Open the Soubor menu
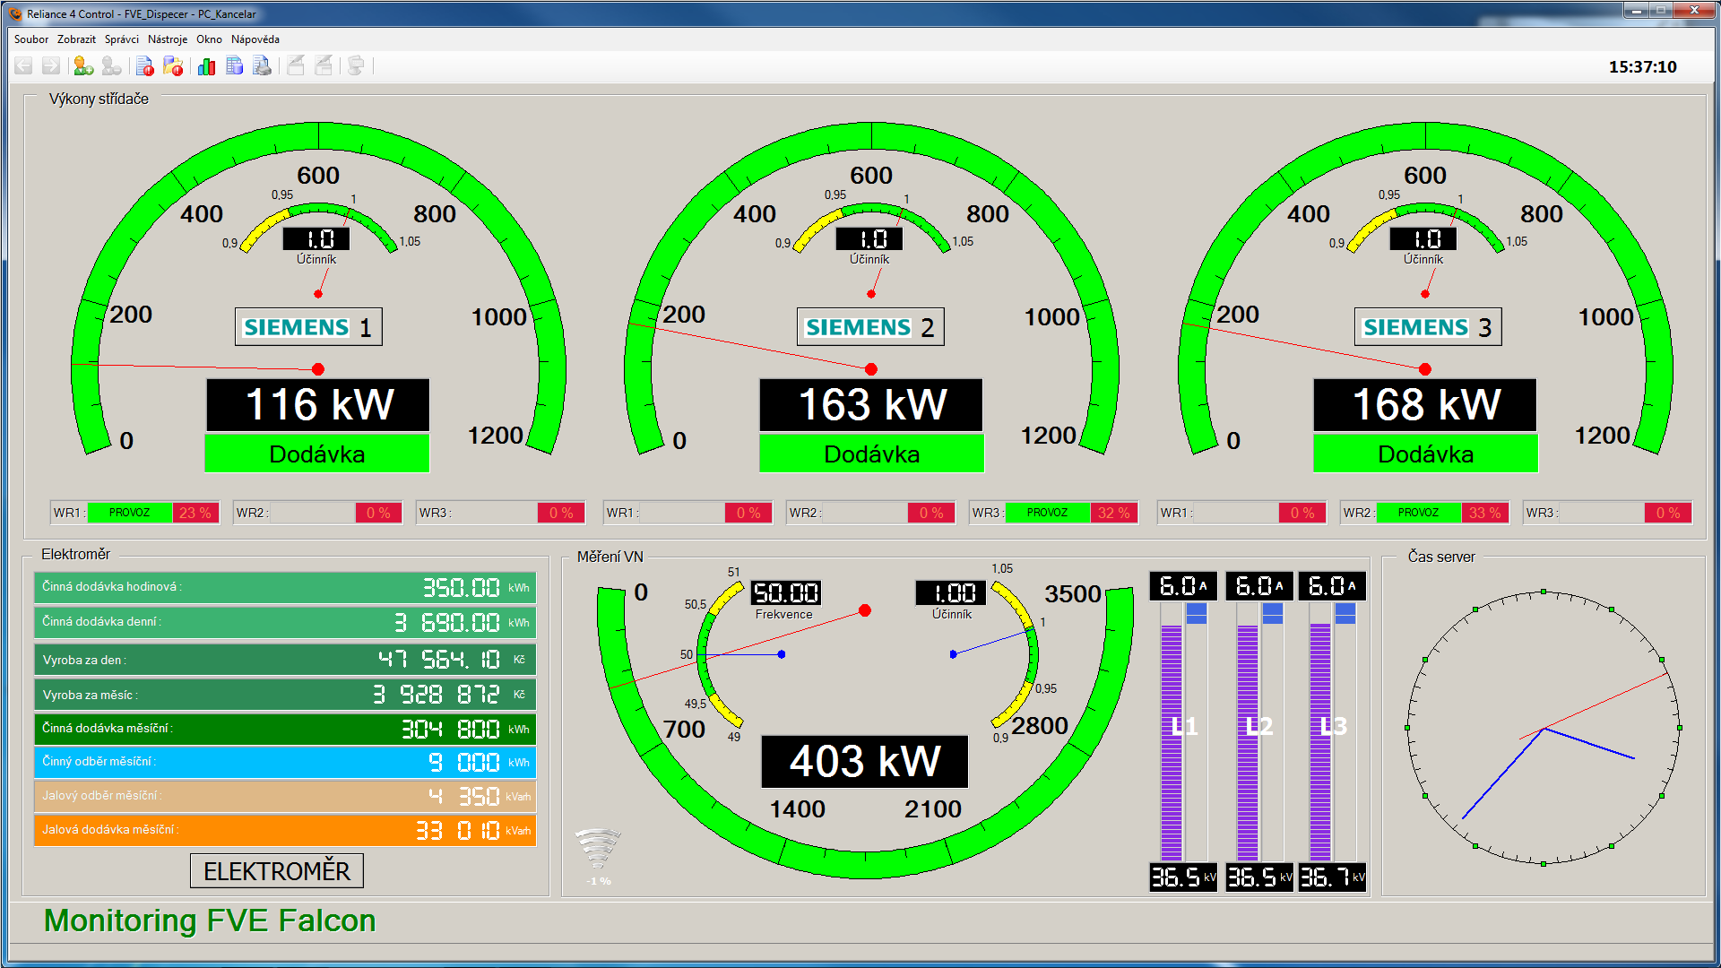The height and width of the screenshot is (968, 1721). click(31, 39)
